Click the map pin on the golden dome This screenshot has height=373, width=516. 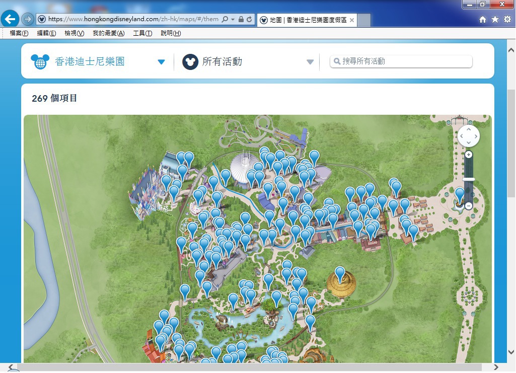pyautogui.click(x=340, y=275)
